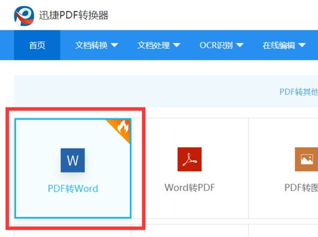
Task: Open the 在线编辑 menu
Action: point(279,45)
